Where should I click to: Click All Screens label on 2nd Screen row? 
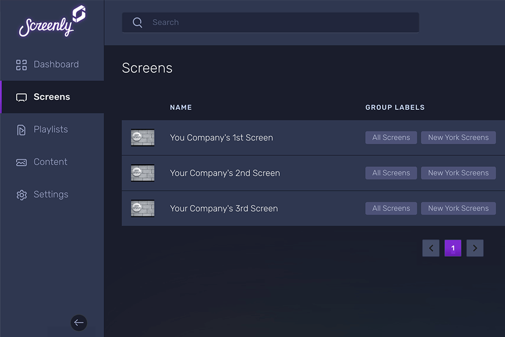click(x=391, y=173)
